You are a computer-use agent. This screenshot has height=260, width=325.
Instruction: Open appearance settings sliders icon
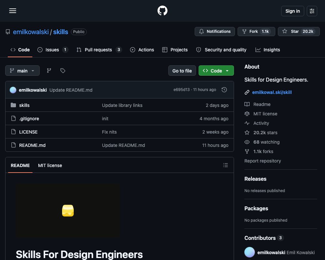point(312,11)
